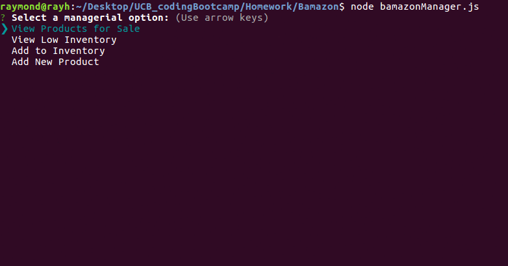The width and height of the screenshot is (508, 266).
Task: Click the empty terminal area below the menu
Action: [x=254, y=165]
